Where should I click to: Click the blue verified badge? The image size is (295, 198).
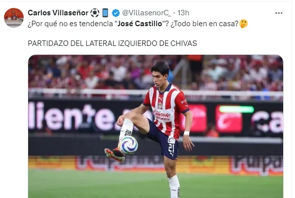[116, 13]
